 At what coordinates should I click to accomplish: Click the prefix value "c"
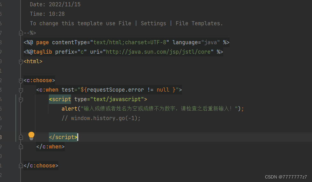click(82, 52)
